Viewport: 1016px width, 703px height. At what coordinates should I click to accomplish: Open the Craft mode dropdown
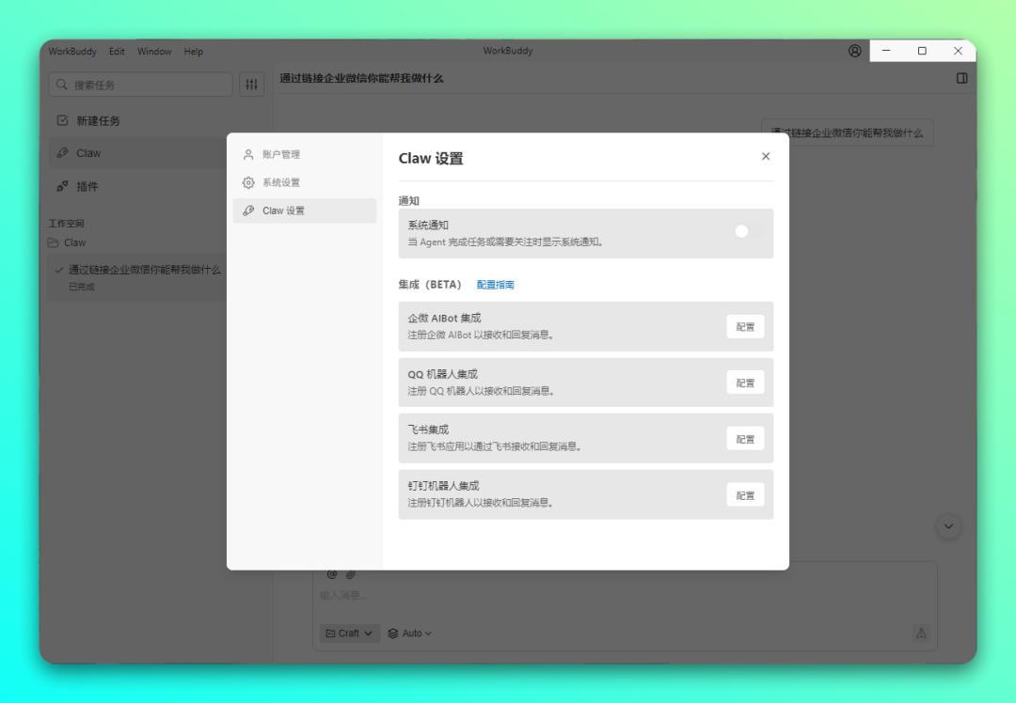coord(349,633)
